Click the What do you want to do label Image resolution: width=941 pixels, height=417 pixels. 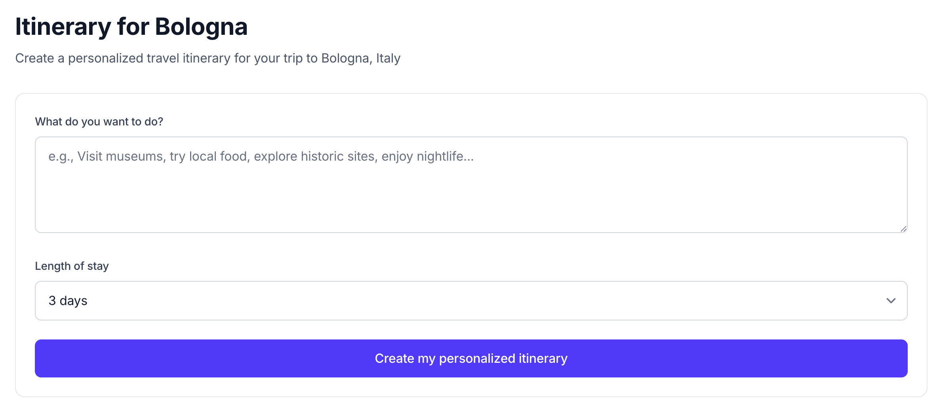(99, 121)
